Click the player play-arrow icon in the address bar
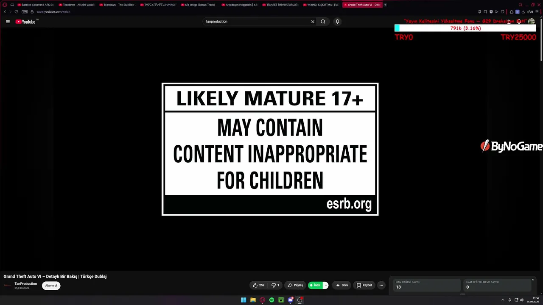 coord(497,12)
